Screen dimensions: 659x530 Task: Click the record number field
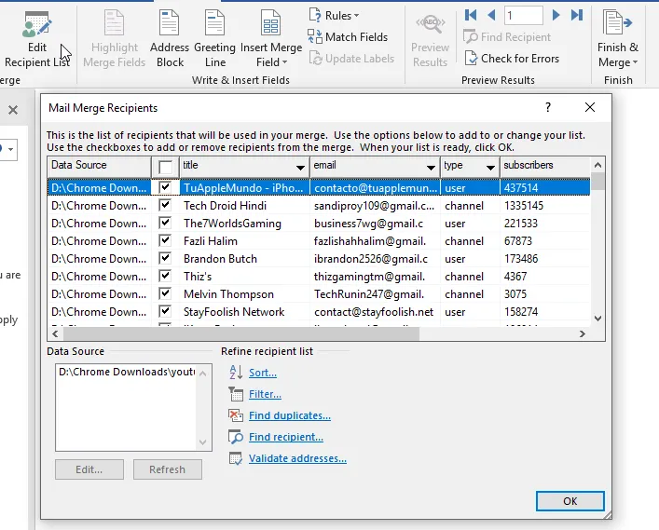coord(524,16)
